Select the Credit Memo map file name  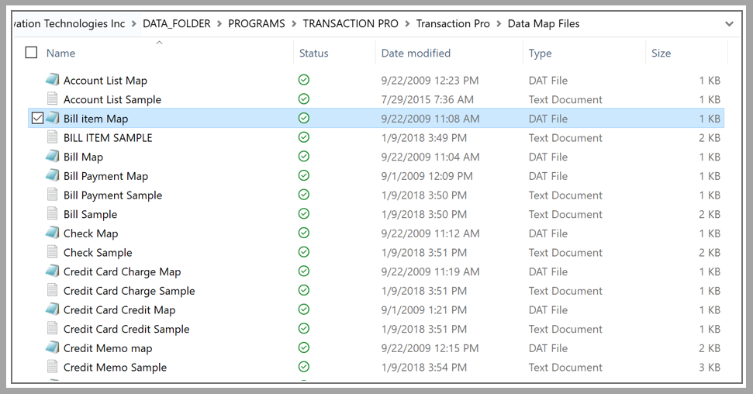pyautogui.click(x=108, y=348)
